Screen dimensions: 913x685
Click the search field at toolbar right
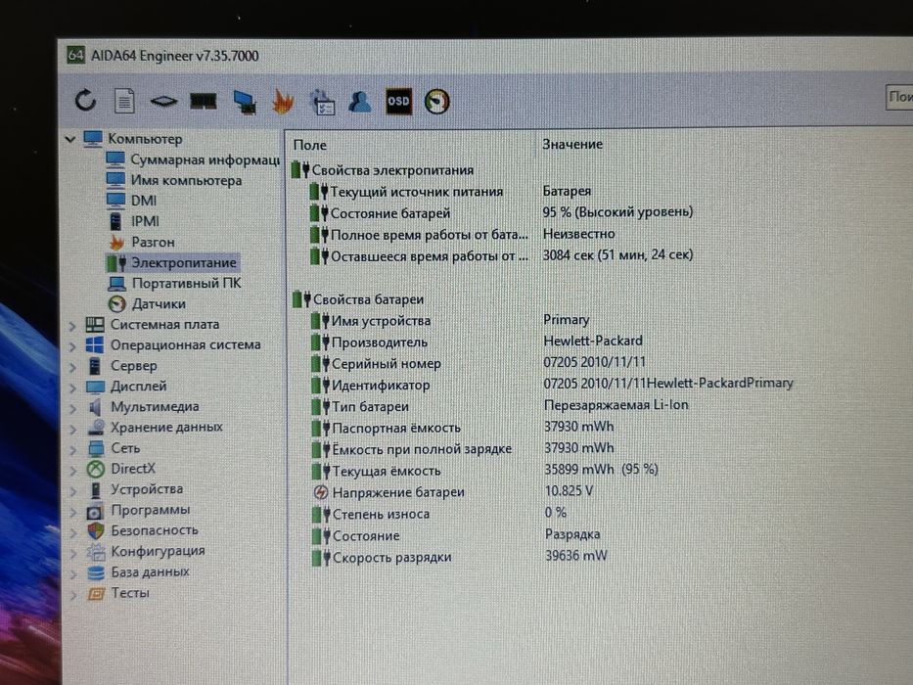click(899, 97)
